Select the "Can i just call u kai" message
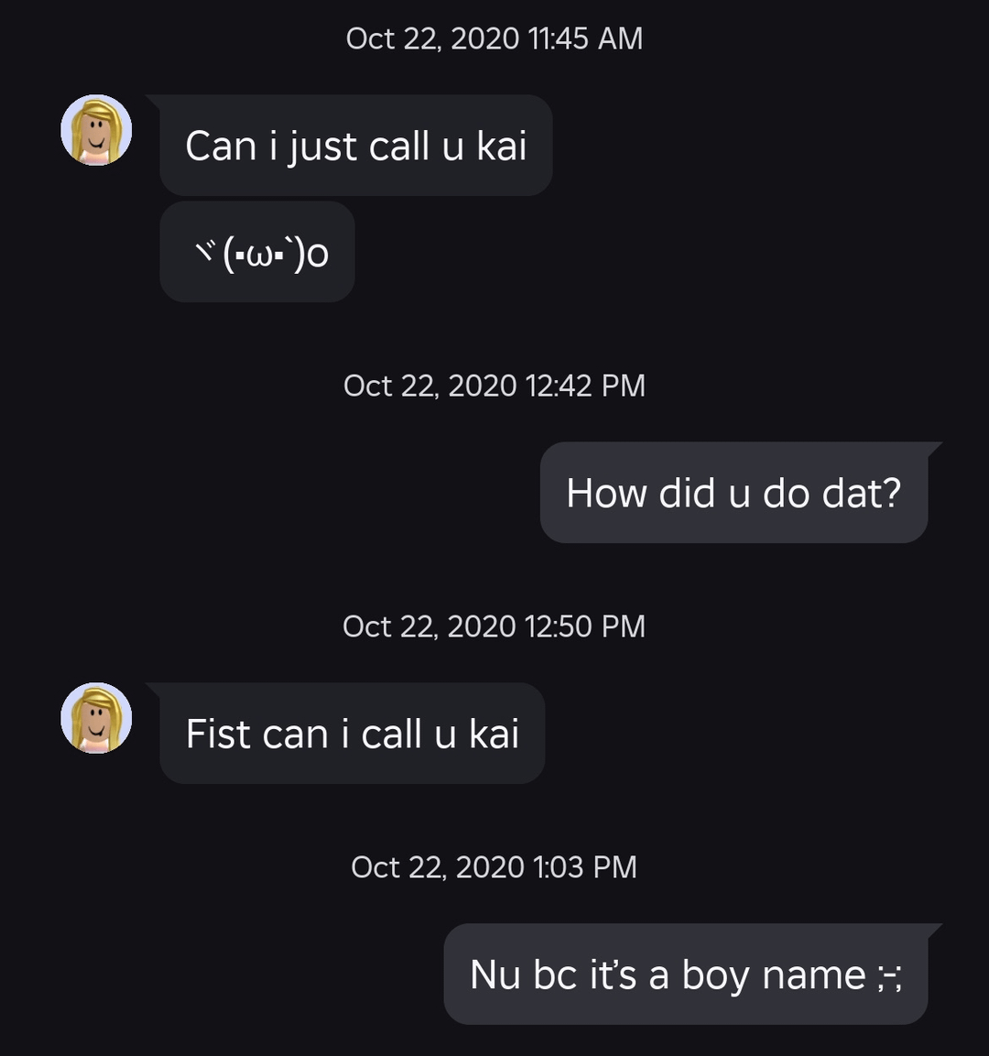Image resolution: width=989 pixels, height=1056 pixels. [355, 146]
